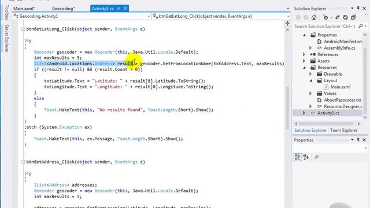Screen dimensions: 370x208
Task: Close the Properties panel
Action: (364, 140)
